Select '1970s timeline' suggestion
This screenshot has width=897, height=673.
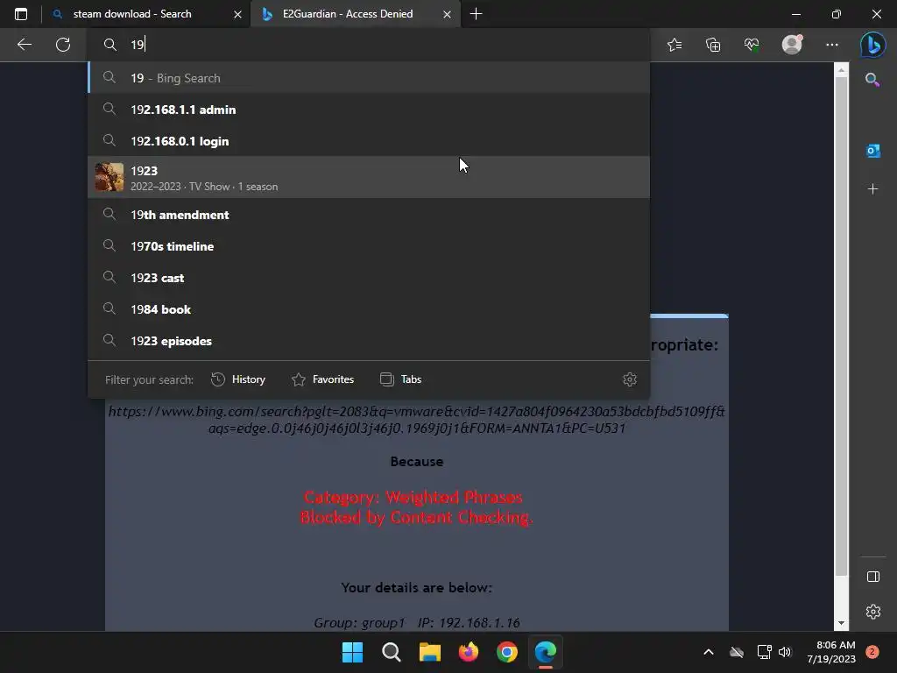[x=369, y=246]
